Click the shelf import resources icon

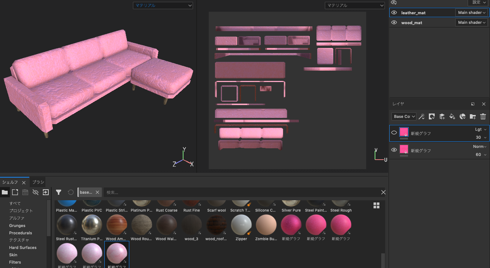pos(46,192)
